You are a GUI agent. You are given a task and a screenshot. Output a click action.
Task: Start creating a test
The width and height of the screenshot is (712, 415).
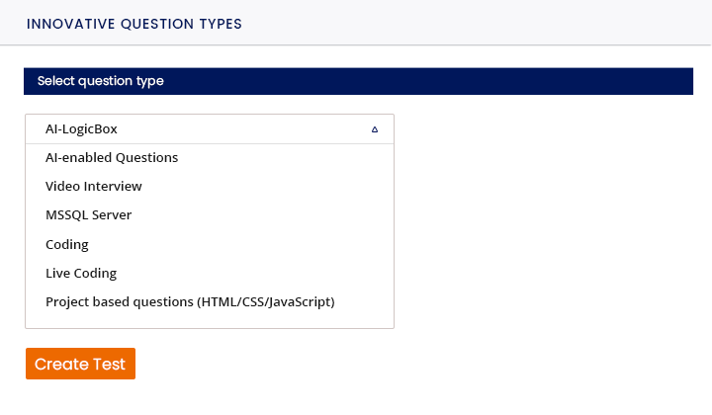click(x=80, y=364)
